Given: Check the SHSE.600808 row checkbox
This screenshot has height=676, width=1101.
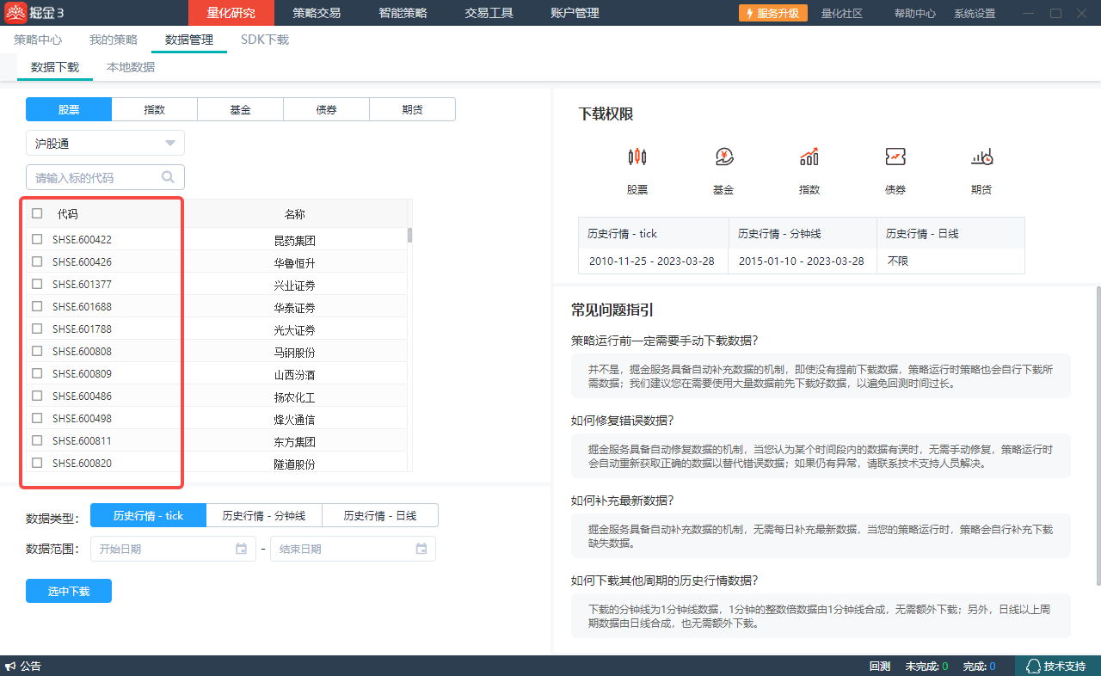Looking at the screenshot, I should tap(37, 351).
